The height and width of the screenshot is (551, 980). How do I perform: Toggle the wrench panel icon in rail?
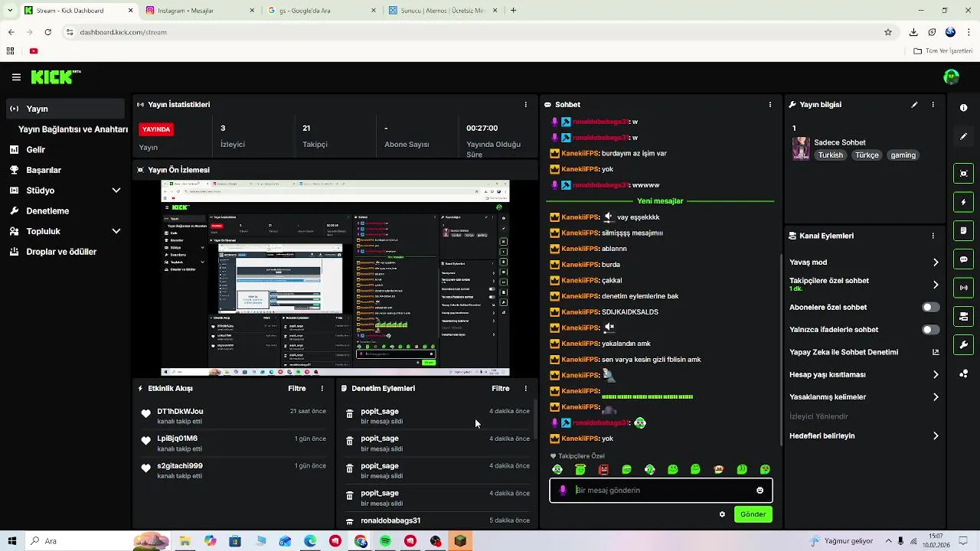(x=963, y=344)
